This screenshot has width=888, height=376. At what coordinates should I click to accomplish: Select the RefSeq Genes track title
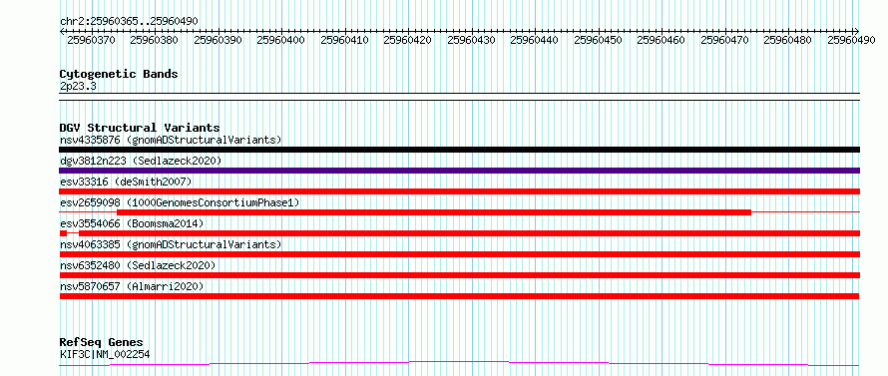tap(102, 343)
